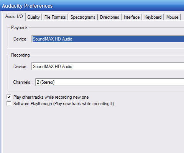Switch to the Interface tab
Screen dimensions: 184x153
[131, 17]
